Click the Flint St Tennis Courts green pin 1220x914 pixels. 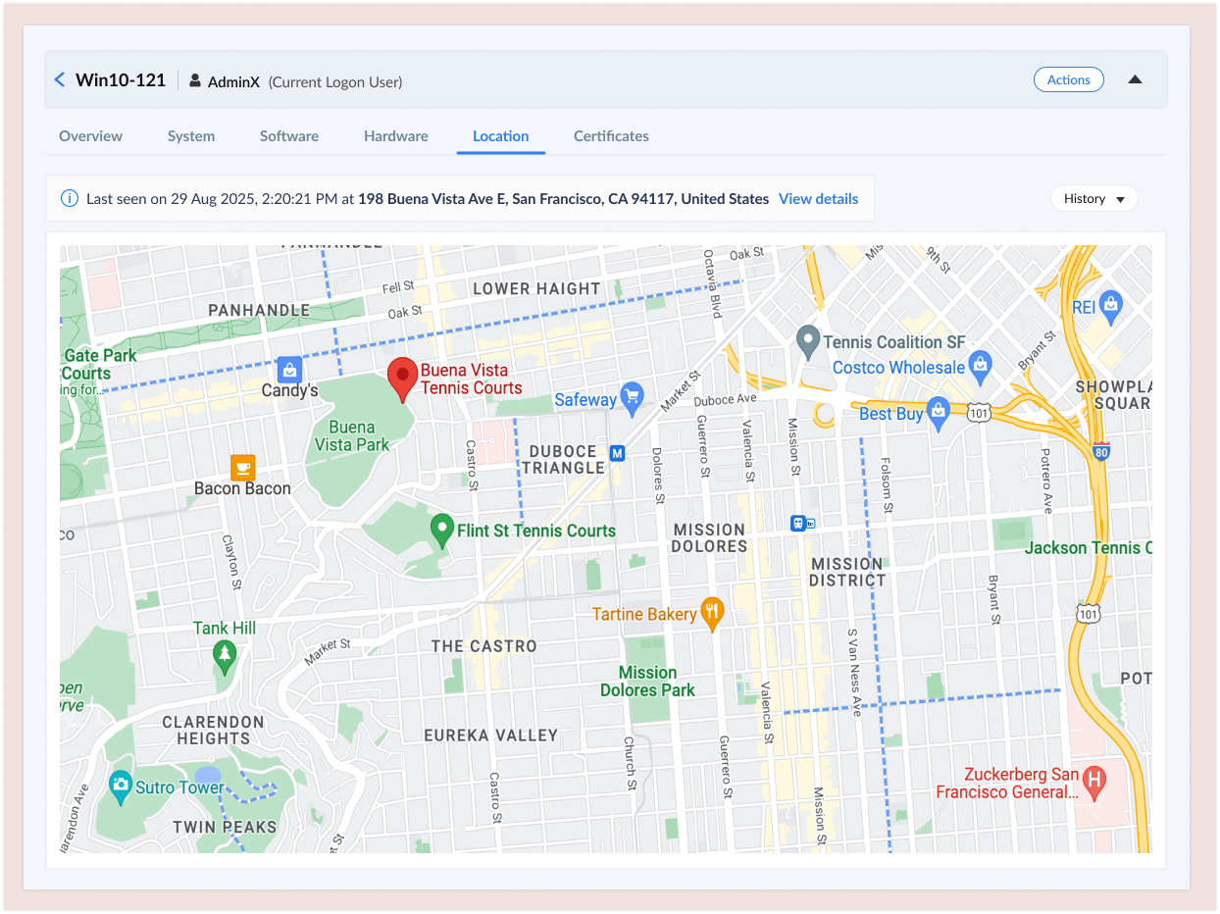pyautogui.click(x=442, y=530)
